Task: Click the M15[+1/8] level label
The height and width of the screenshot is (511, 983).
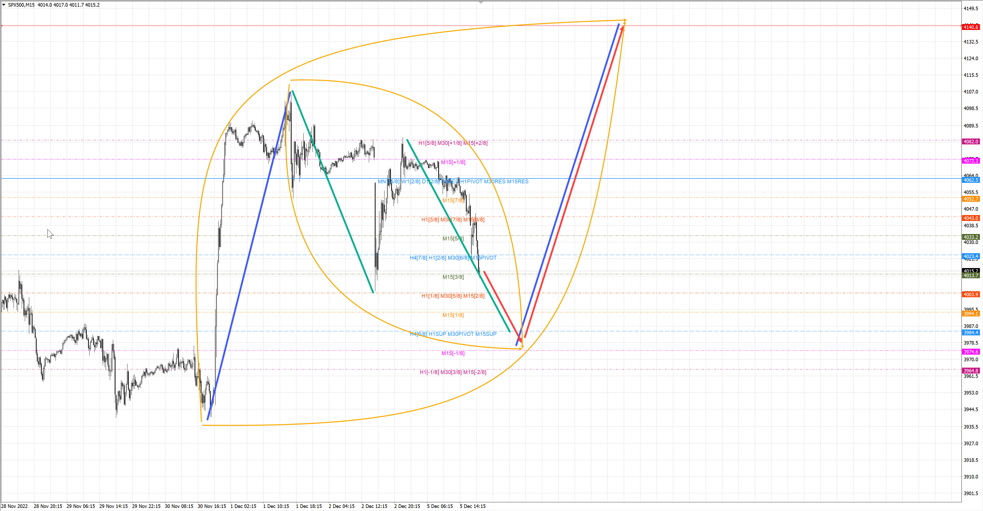Action: click(x=453, y=162)
